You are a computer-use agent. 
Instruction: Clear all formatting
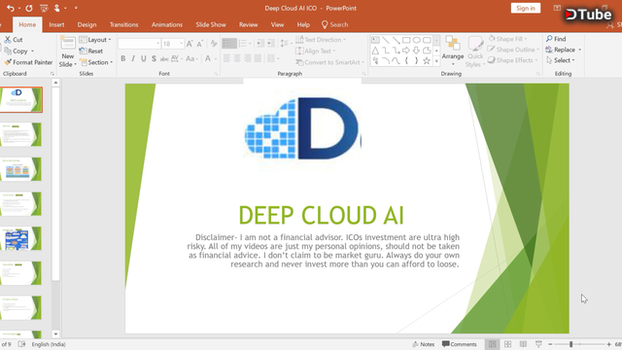point(214,44)
